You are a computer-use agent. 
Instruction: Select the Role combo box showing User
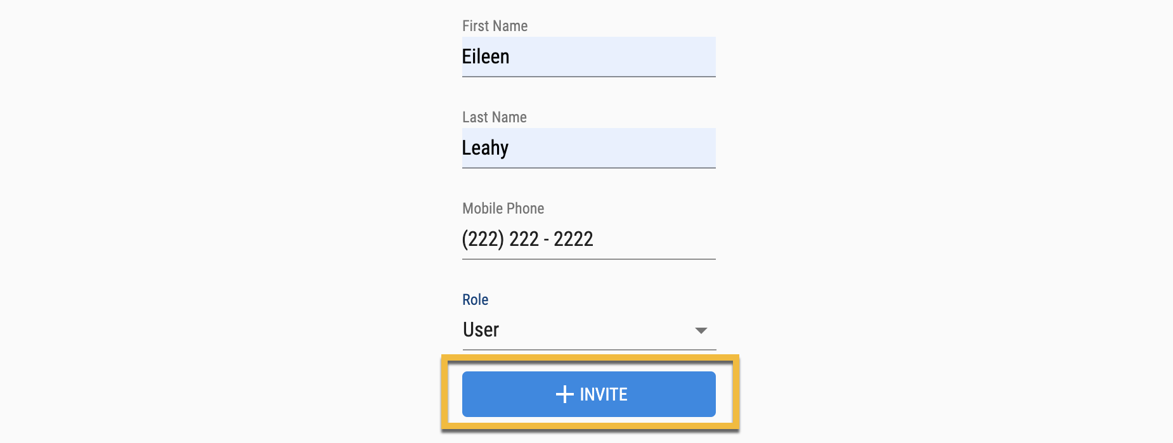589,330
